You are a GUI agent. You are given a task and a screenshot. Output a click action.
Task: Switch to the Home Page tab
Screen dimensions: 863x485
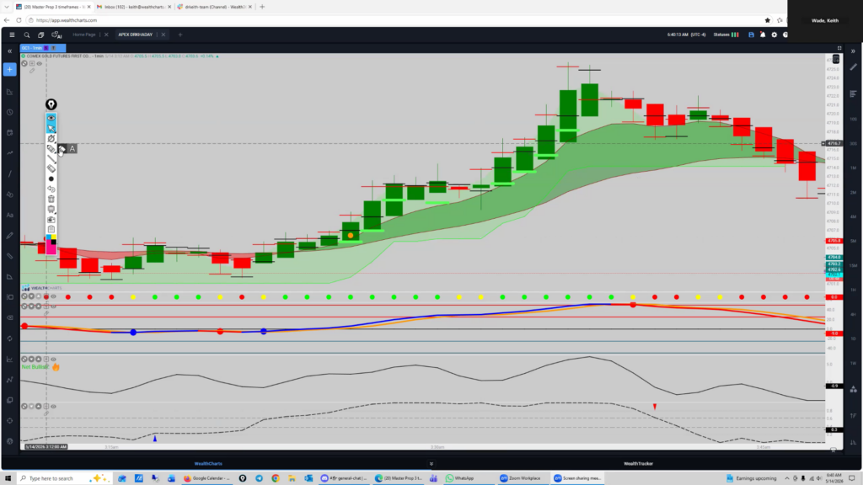click(84, 35)
